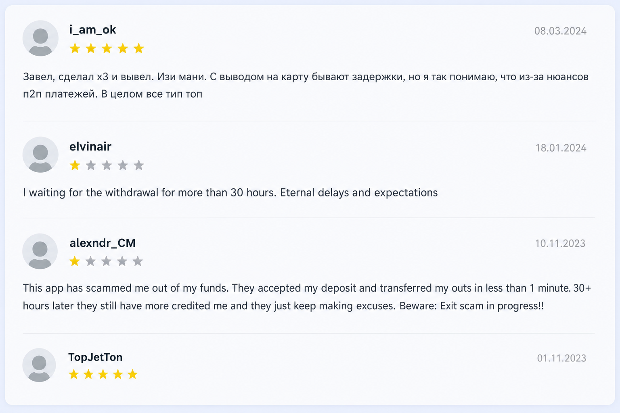Click the 18.01.2024 review date
The width and height of the screenshot is (620, 413).
[561, 148]
